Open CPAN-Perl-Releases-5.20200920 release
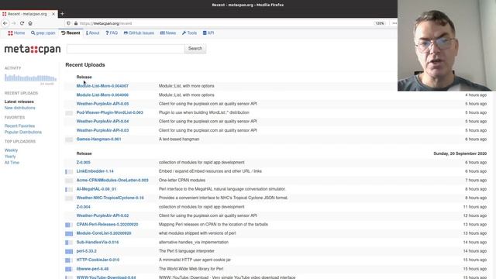496x279 pixels. click(x=107, y=225)
